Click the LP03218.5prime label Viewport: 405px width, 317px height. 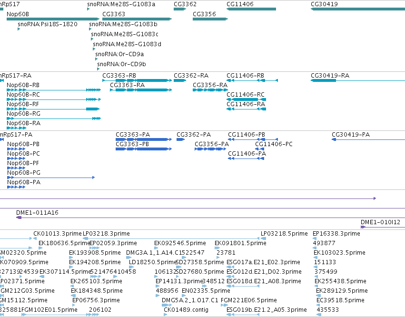tap(284, 234)
